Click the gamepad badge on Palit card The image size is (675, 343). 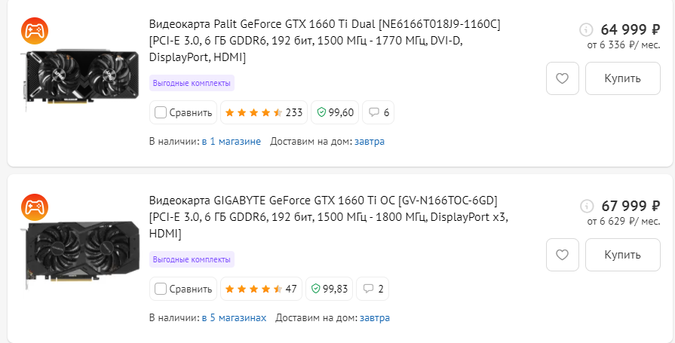[x=34, y=30]
